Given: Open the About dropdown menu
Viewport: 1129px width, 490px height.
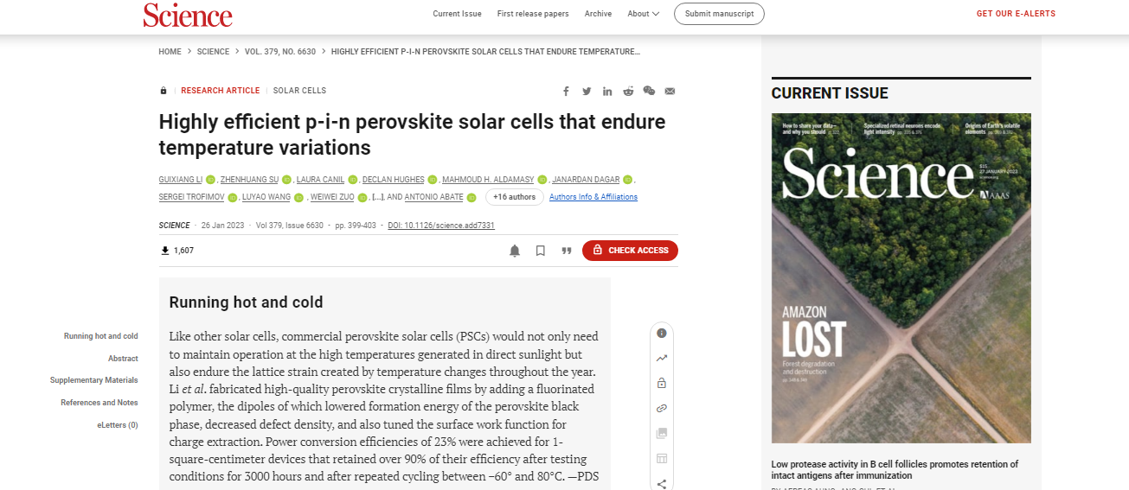Looking at the screenshot, I should (644, 14).
